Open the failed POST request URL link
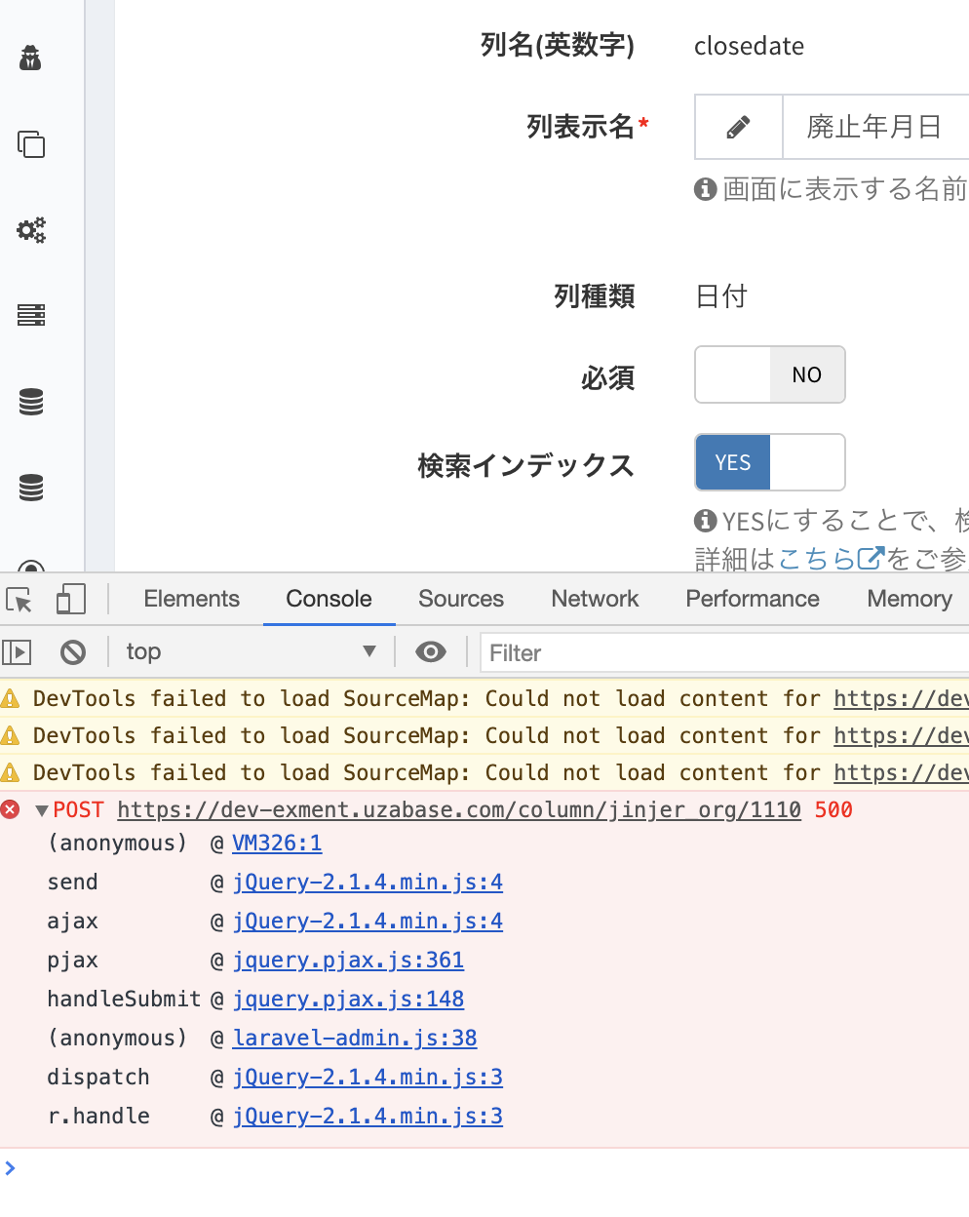 point(459,810)
